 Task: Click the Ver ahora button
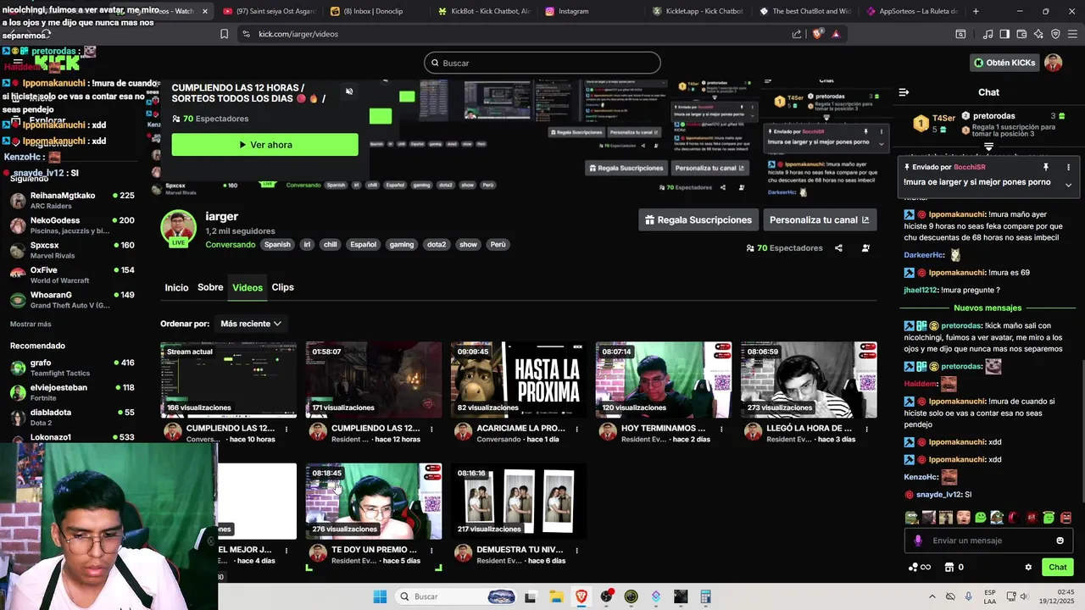pos(264,145)
